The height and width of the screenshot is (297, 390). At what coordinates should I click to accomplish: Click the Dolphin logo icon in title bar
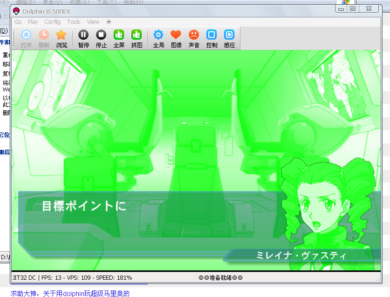(16, 11)
